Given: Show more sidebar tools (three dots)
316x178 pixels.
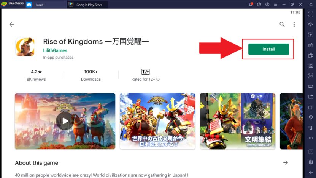Looking at the screenshot, I should 311,138.
